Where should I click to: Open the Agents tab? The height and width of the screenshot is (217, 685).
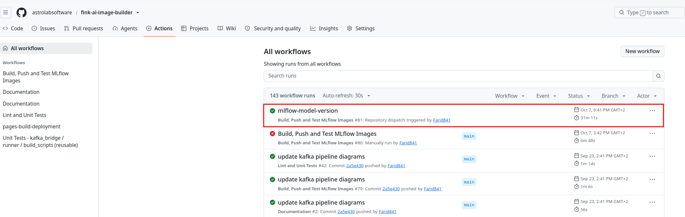pos(125,28)
